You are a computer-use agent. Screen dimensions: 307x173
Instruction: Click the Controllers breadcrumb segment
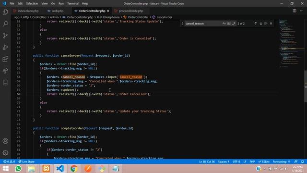click(39, 17)
